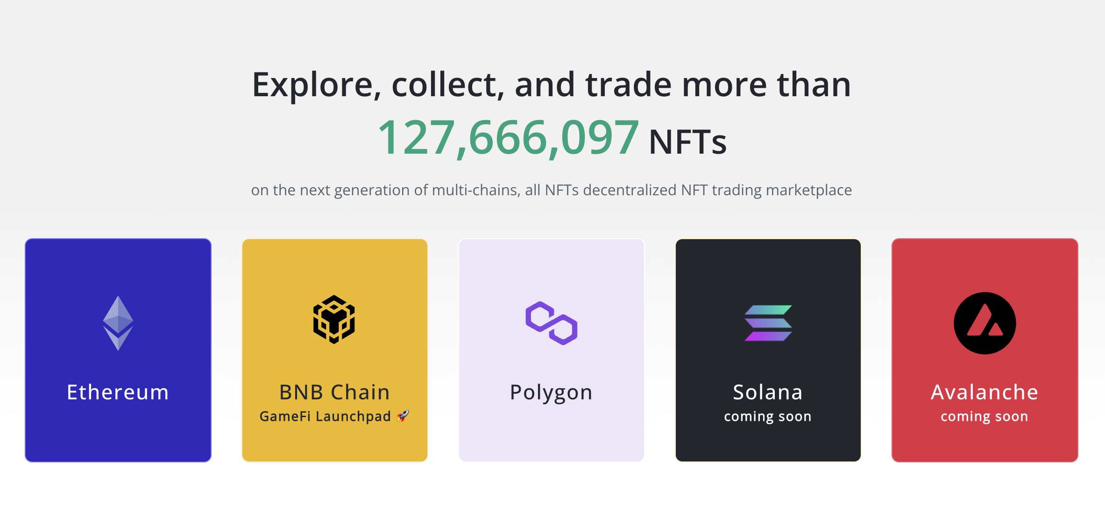
Task: Click the purple Polygon logo
Action: click(552, 323)
